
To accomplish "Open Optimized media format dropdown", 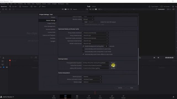I will coord(95,41).
